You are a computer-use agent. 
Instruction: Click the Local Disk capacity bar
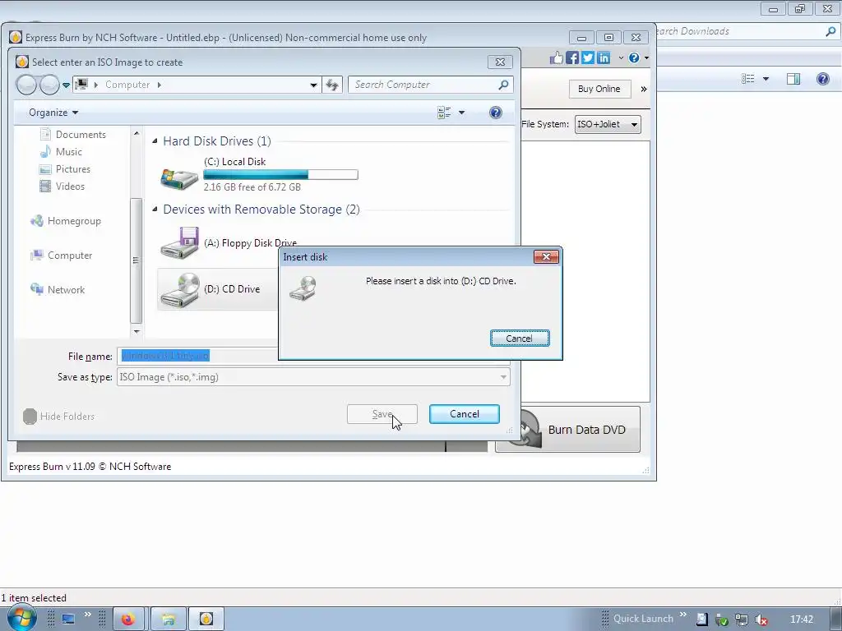[280, 174]
